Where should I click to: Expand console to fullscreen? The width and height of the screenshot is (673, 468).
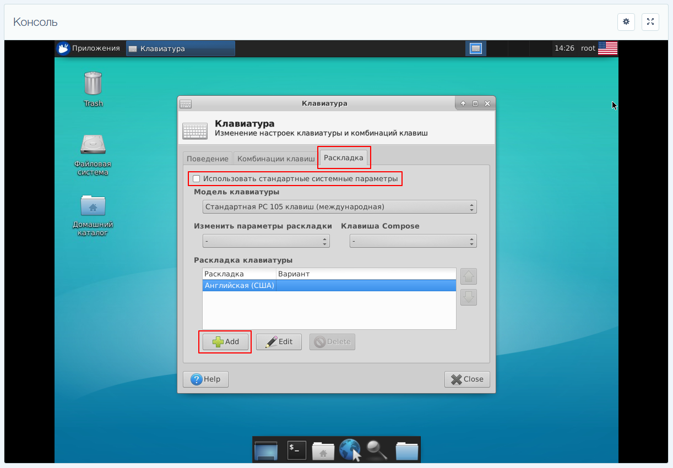(x=650, y=22)
